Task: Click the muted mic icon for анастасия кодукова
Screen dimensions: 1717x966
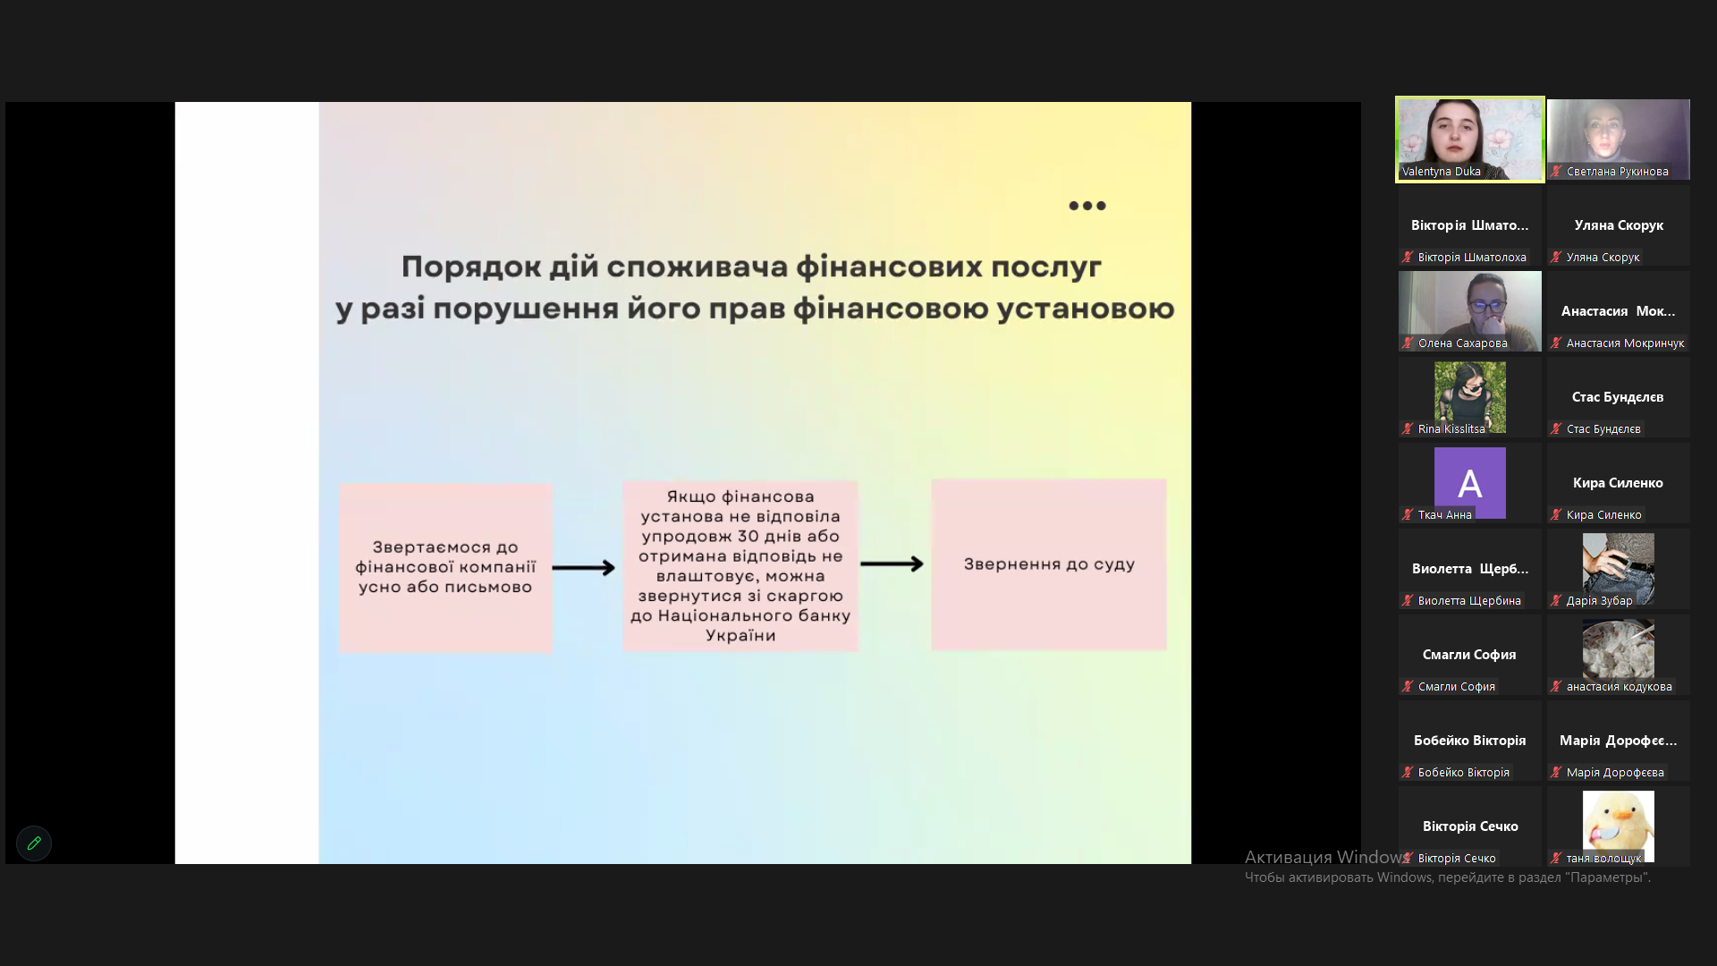Action: tap(1557, 687)
